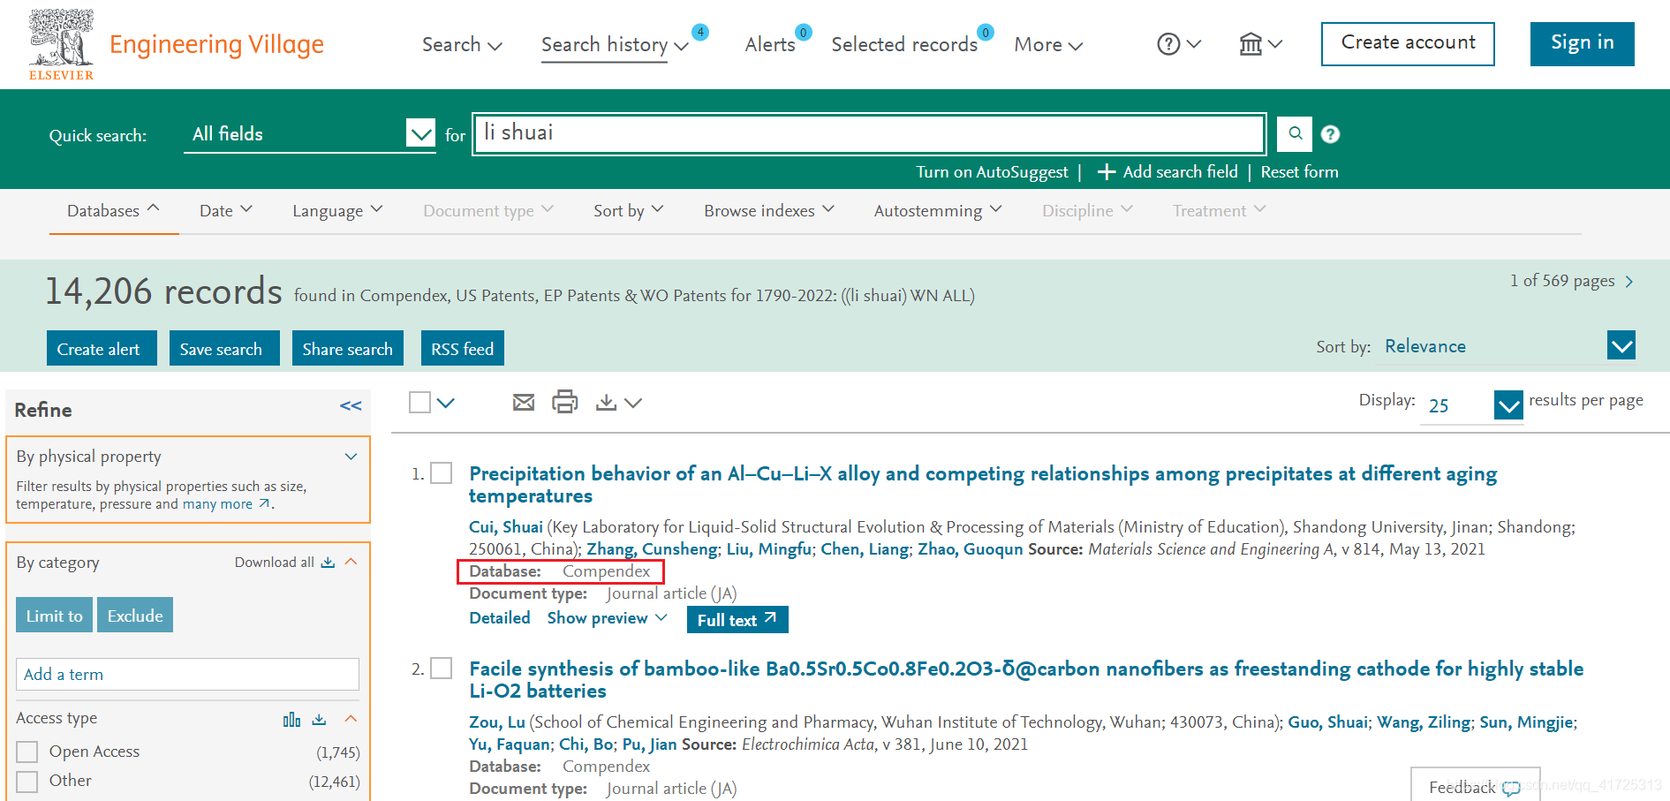
Task: Click the Elsevier tree logo
Action: (x=61, y=44)
